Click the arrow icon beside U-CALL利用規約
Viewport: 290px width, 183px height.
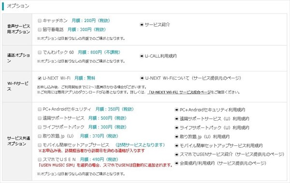pyautogui.click(x=142, y=56)
